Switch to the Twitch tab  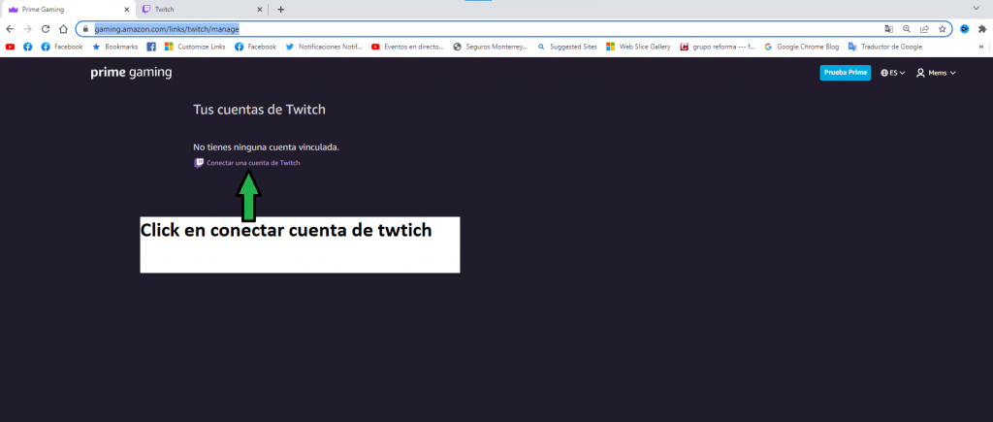click(x=194, y=9)
